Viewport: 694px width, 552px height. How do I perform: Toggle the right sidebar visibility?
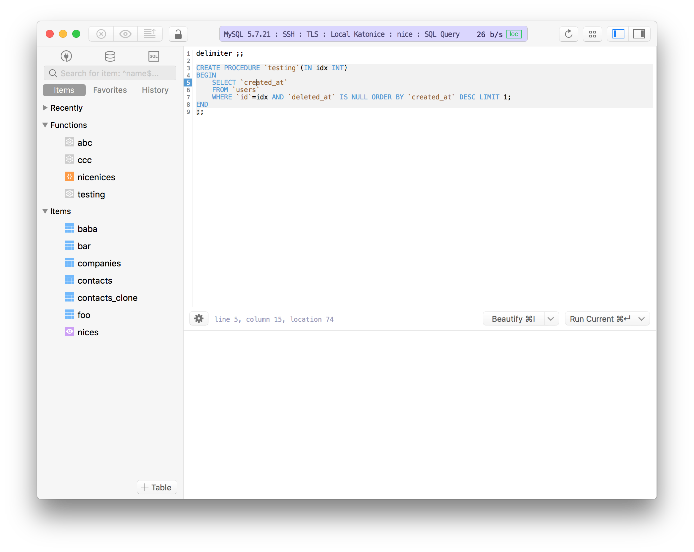639,34
